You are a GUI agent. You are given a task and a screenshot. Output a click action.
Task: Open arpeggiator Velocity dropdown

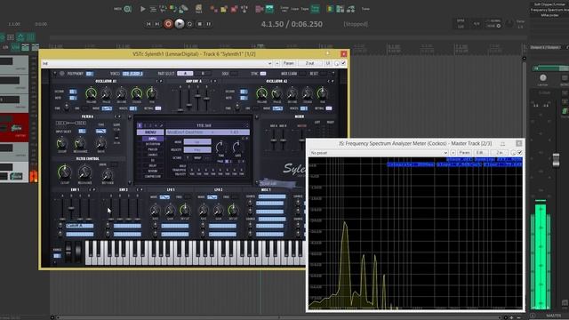pyautogui.click(x=197, y=149)
